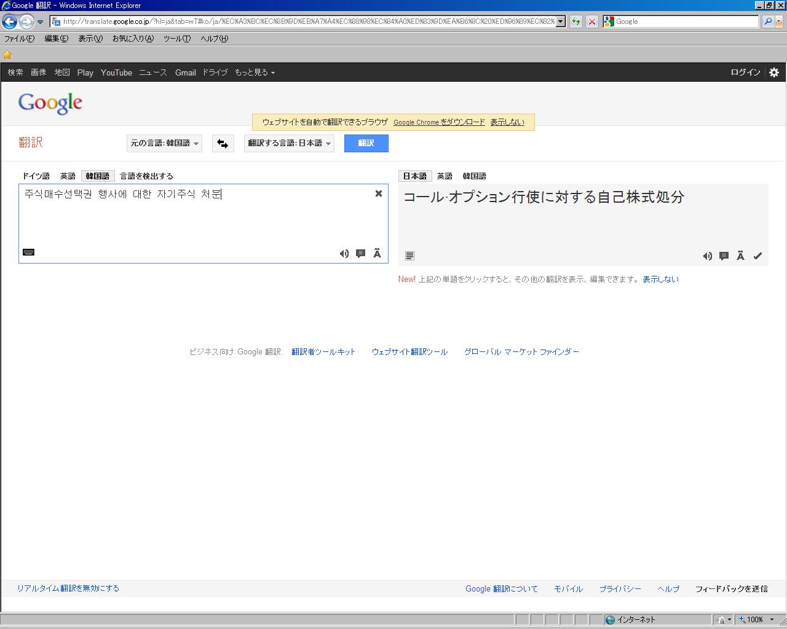Click the select-all icon under translation result

tap(410, 256)
